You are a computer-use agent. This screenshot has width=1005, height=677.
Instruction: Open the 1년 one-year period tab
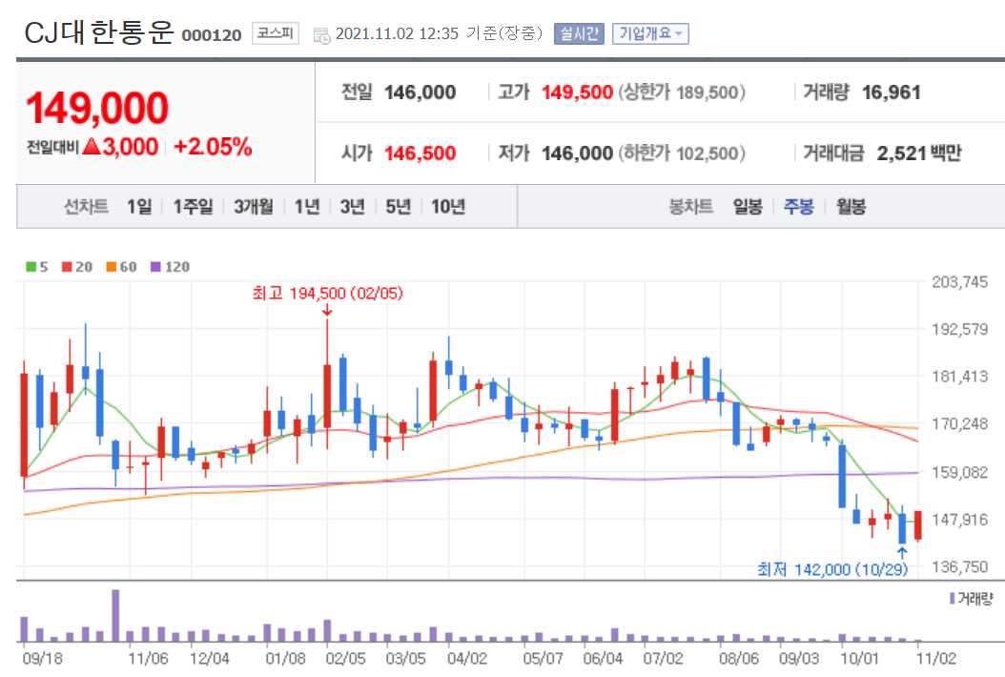pos(307,206)
